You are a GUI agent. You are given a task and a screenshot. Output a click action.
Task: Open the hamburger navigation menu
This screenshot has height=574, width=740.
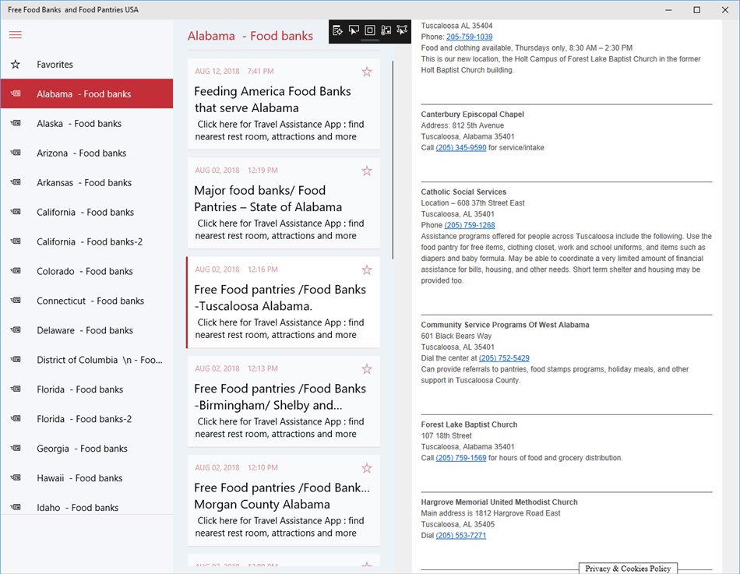[16, 35]
